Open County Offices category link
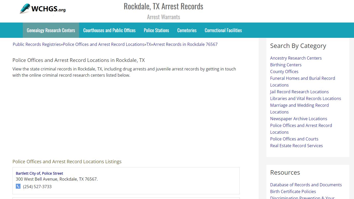Screen dimensions: 354x199 284,72
